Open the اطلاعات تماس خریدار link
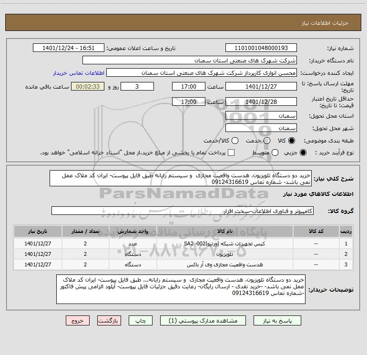The image size is (367, 355). click(x=79, y=73)
